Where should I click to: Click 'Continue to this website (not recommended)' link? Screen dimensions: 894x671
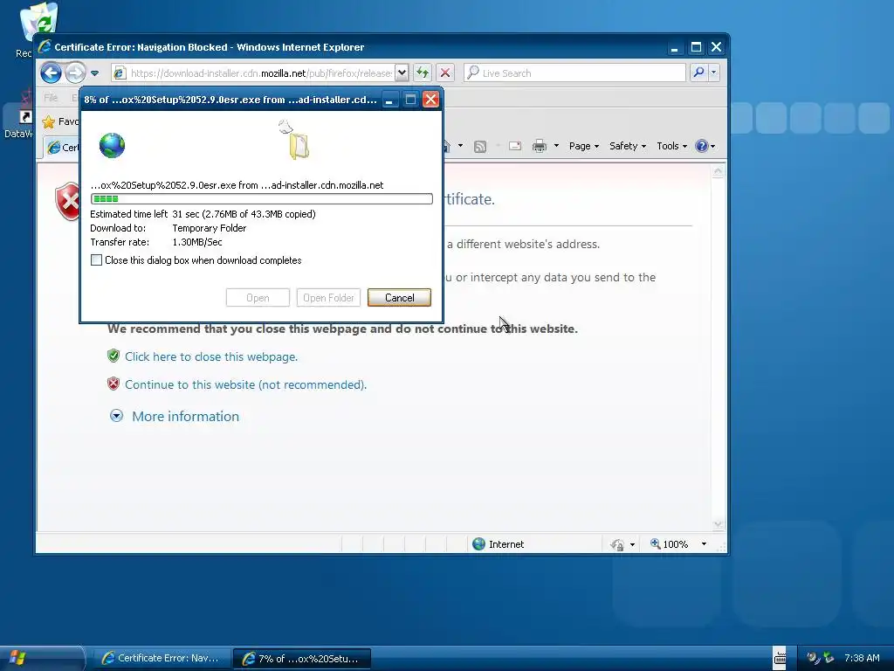click(x=245, y=384)
